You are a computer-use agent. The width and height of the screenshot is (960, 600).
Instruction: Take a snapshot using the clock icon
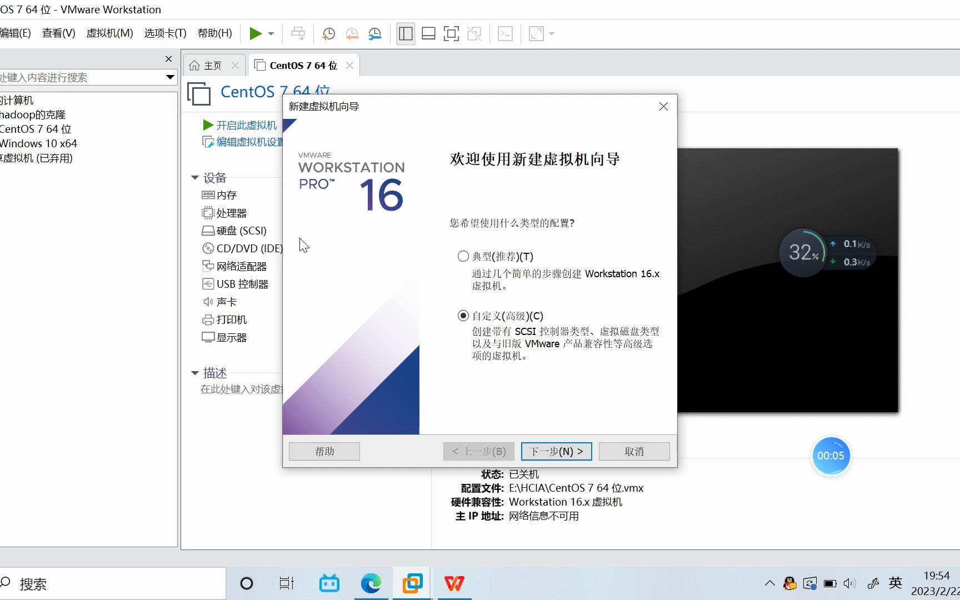click(329, 34)
